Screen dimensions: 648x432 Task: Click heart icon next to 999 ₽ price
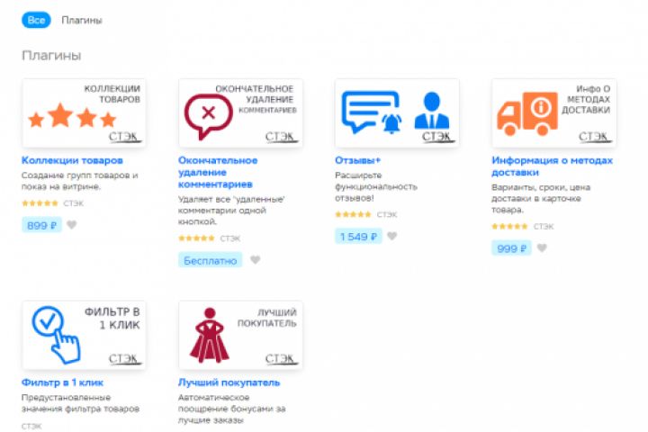click(542, 248)
